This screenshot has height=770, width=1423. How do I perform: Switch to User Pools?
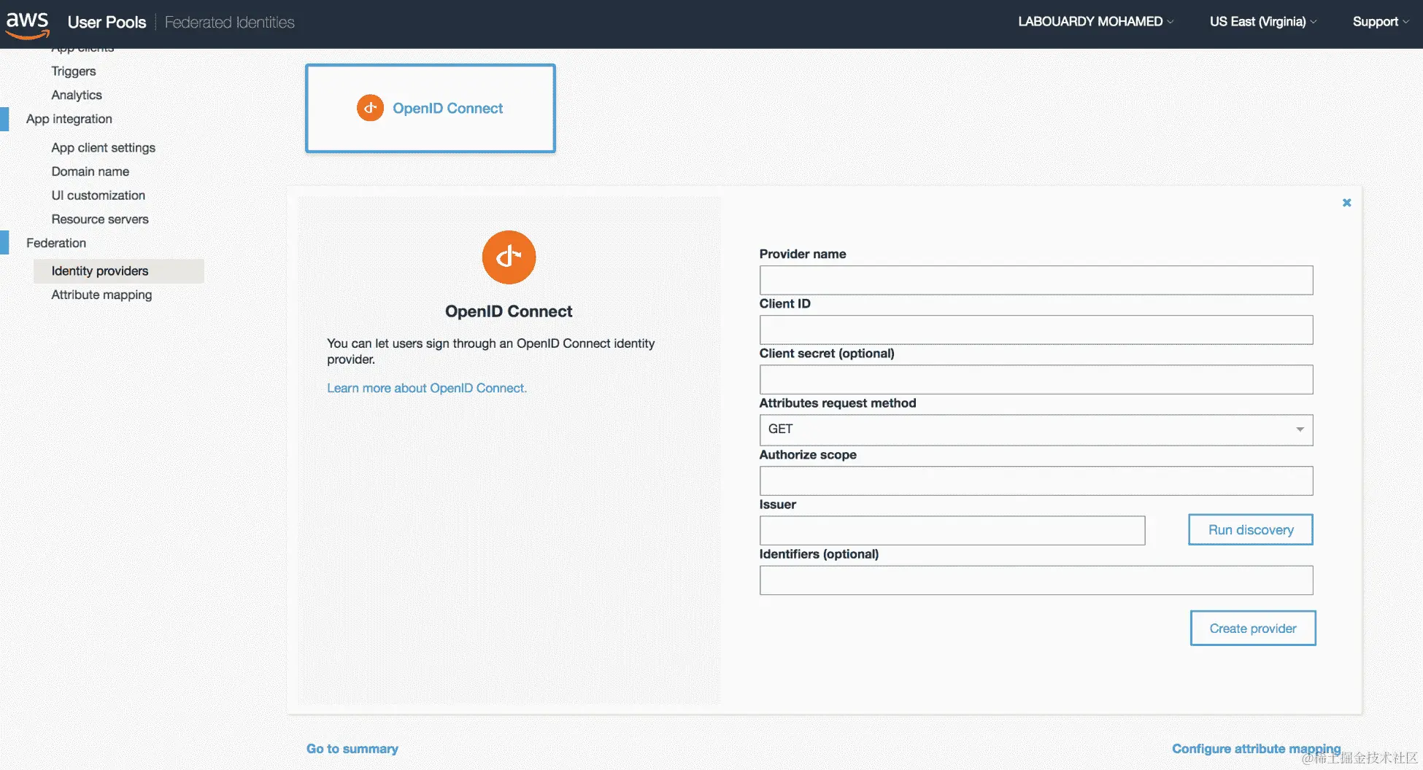pos(107,23)
